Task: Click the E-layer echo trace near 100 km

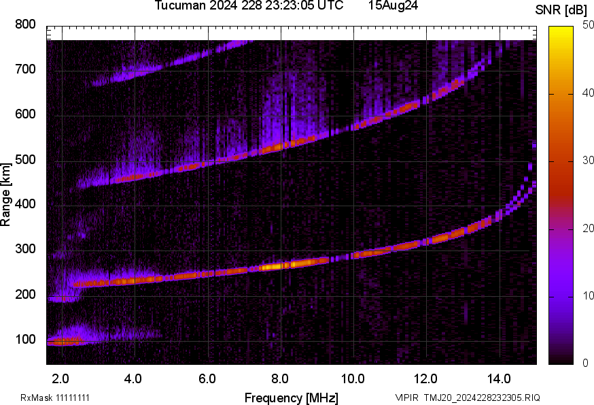Action: coord(65,341)
